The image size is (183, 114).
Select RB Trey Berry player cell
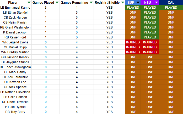click(x=15, y=112)
